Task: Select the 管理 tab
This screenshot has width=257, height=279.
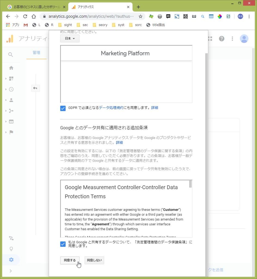Action: click(x=36, y=53)
